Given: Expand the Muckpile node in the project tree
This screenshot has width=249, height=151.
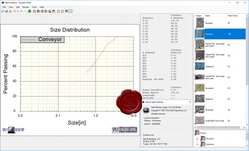Looking at the screenshot, I should coord(197,139).
